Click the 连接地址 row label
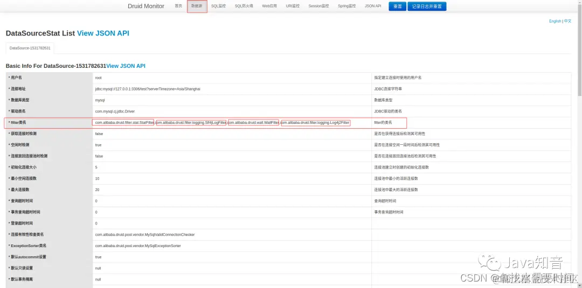 pos(18,89)
